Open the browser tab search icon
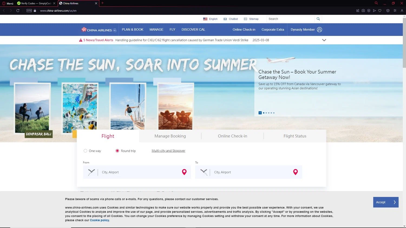406x228 pixels. (x=376, y=3)
